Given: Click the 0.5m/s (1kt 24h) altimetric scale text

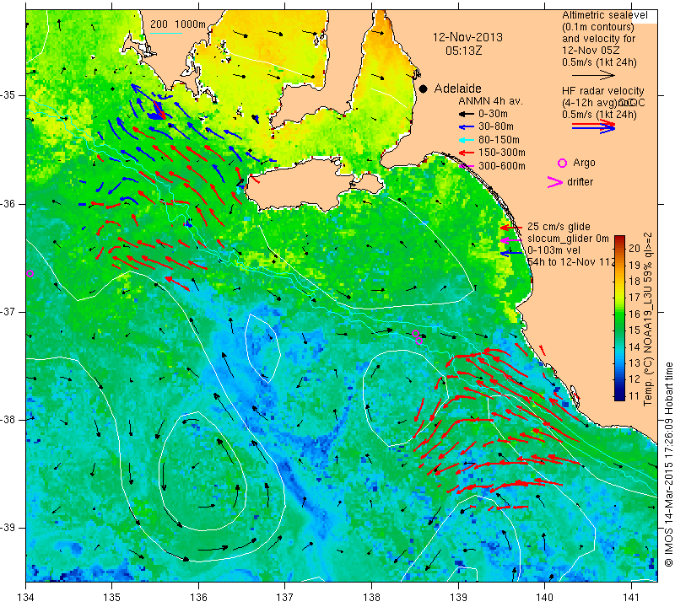Looking at the screenshot, I should click(x=599, y=62).
